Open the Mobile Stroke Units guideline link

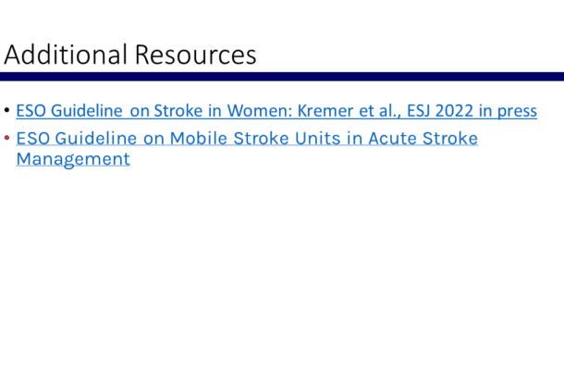[x=246, y=139]
